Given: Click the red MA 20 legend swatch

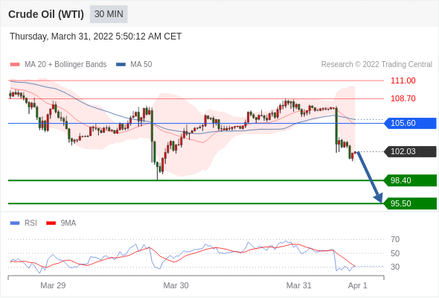Looking at the screenshot, I should tap(15, 65).
